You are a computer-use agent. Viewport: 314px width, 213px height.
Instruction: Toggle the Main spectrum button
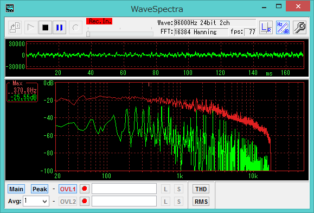[x=16, y=189]
